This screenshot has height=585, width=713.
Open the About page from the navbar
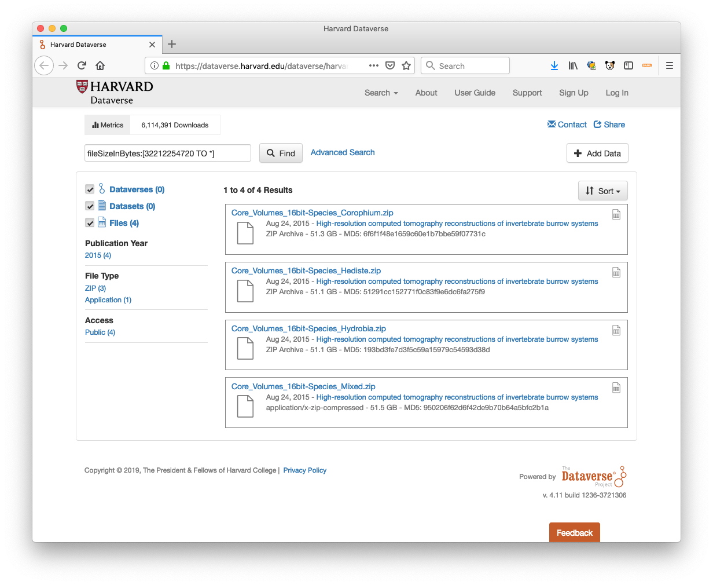[426, 93]
